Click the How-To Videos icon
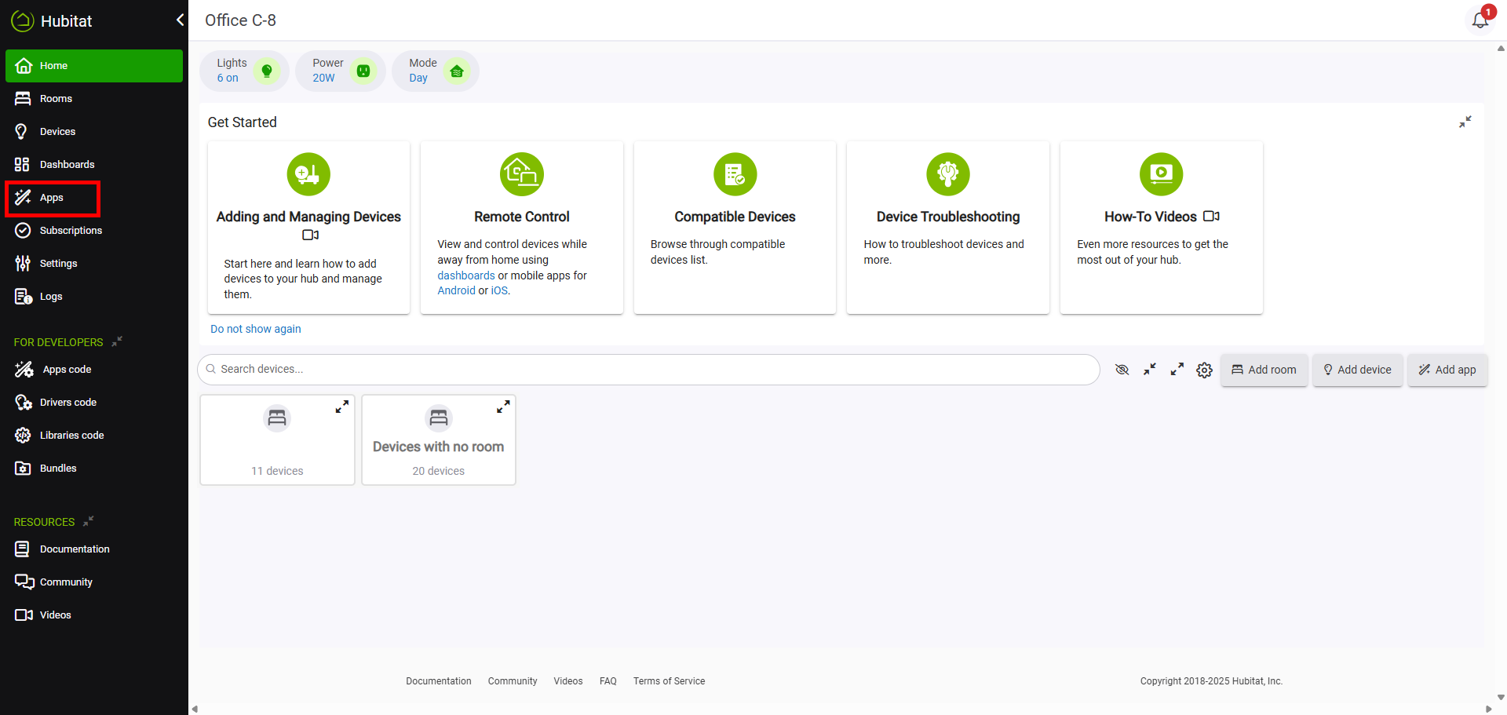This screenshot has height=715, width=1507. tap(1162, 174)
